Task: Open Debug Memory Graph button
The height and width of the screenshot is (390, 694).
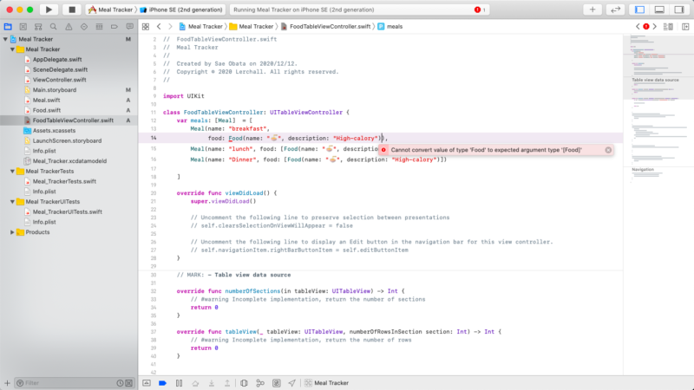Action: tap(260, 383)
